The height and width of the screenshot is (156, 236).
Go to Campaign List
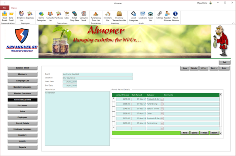[x=23, y=81]
